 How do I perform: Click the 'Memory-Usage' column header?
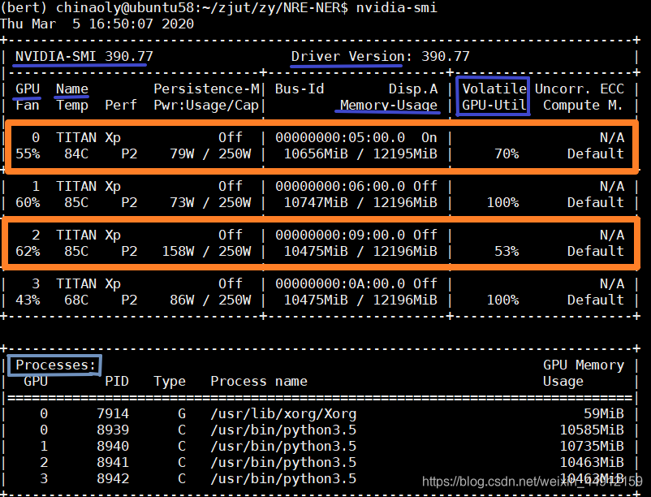389,105
